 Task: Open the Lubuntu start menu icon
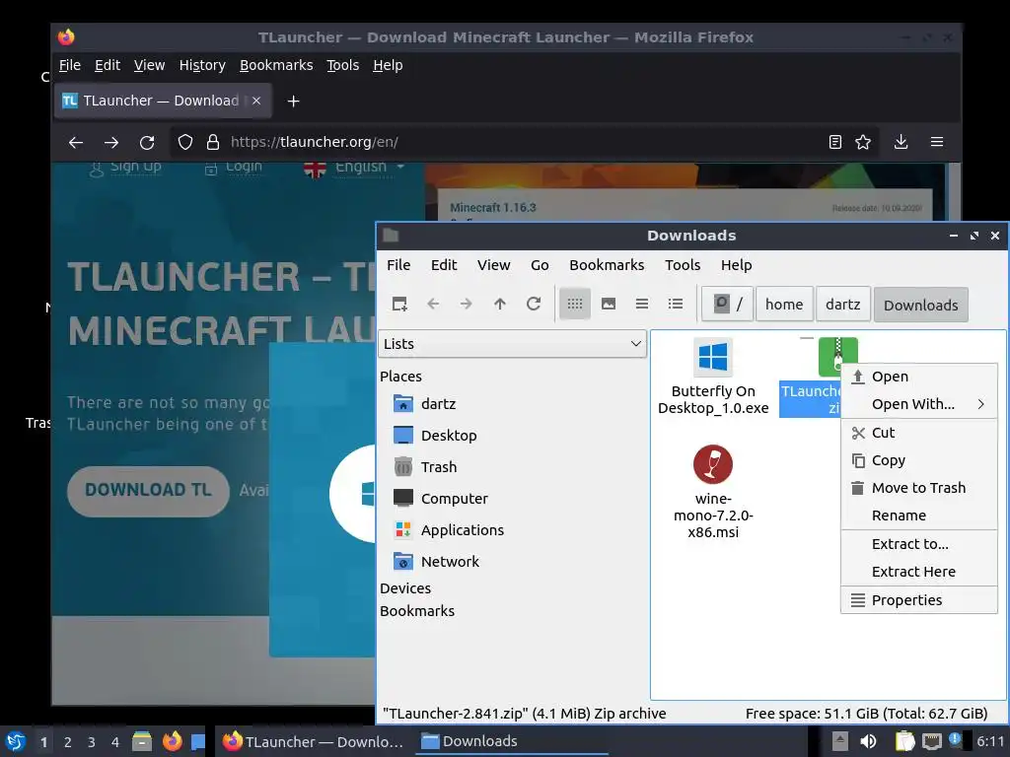(16, 741)
